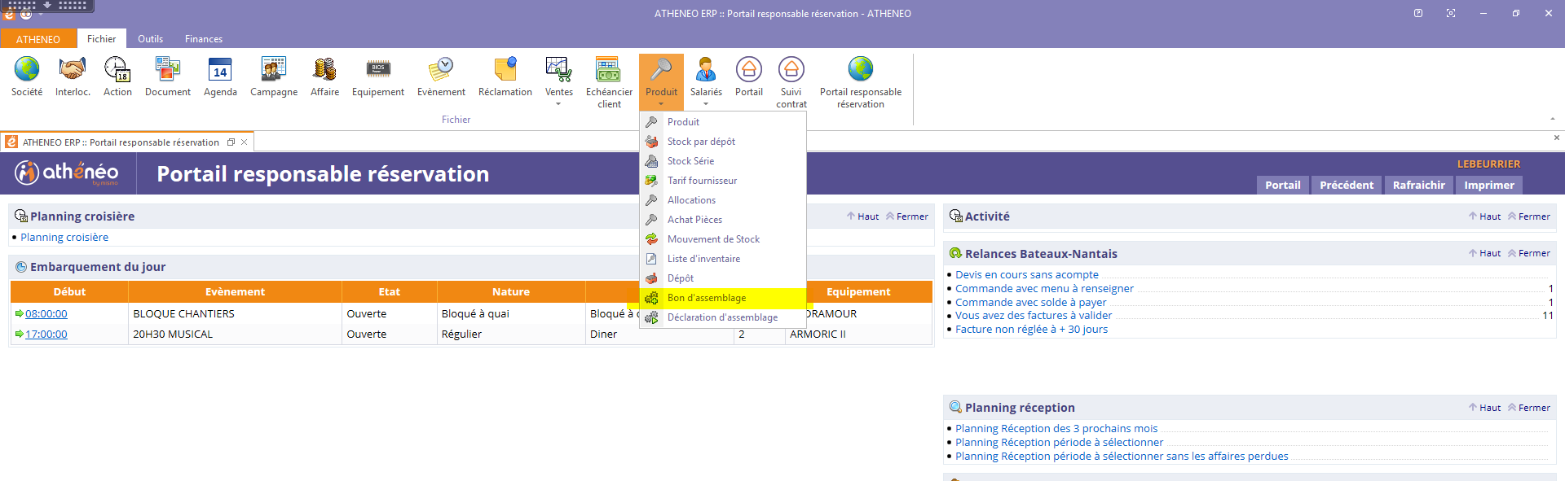
Task: Select Allocations menu entry
Action: coord(723,200)
